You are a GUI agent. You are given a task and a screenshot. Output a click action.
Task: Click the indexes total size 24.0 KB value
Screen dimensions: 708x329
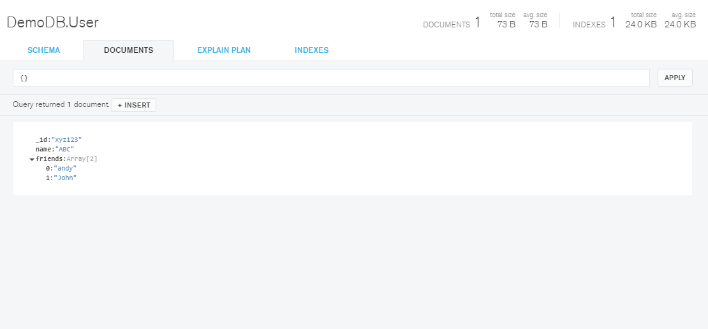pos(641,24)
